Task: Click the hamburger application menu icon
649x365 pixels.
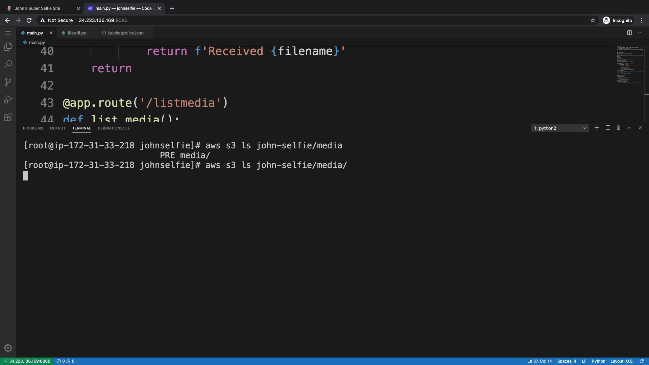Action: (8, 33)
